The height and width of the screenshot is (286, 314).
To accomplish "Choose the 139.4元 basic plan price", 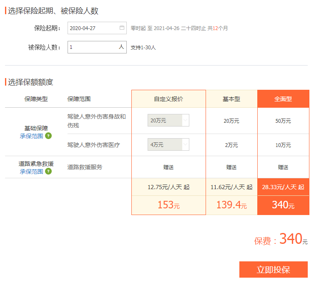I will (231, 205).
